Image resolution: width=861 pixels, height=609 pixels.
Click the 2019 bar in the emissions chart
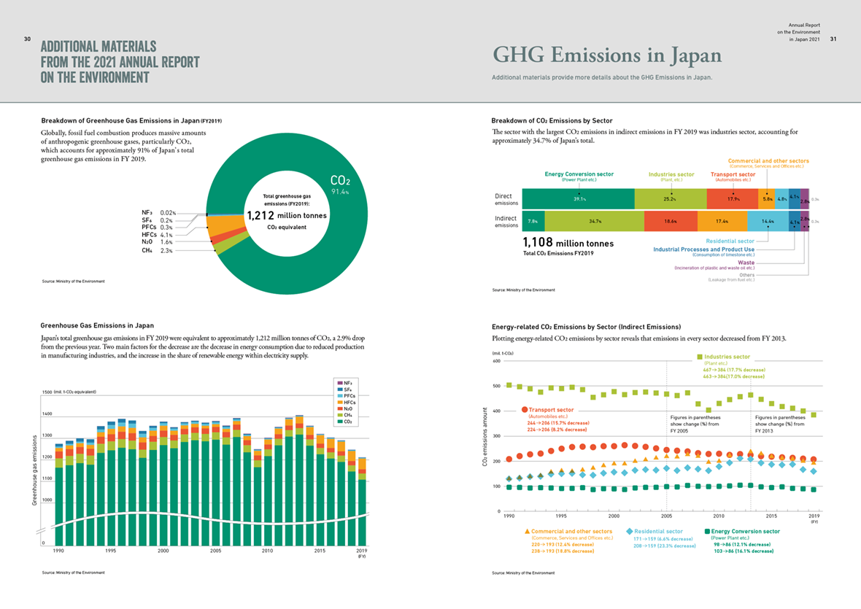click(x=362, y=502)
